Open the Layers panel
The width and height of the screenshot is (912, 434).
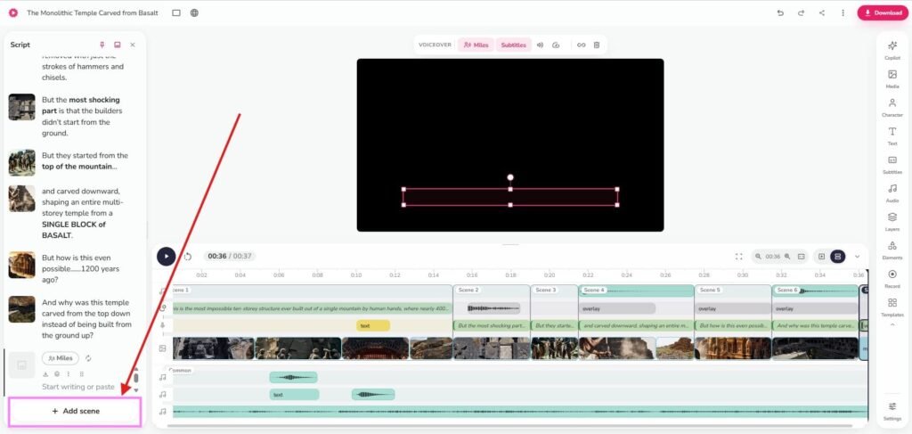[x=892, y=221]
